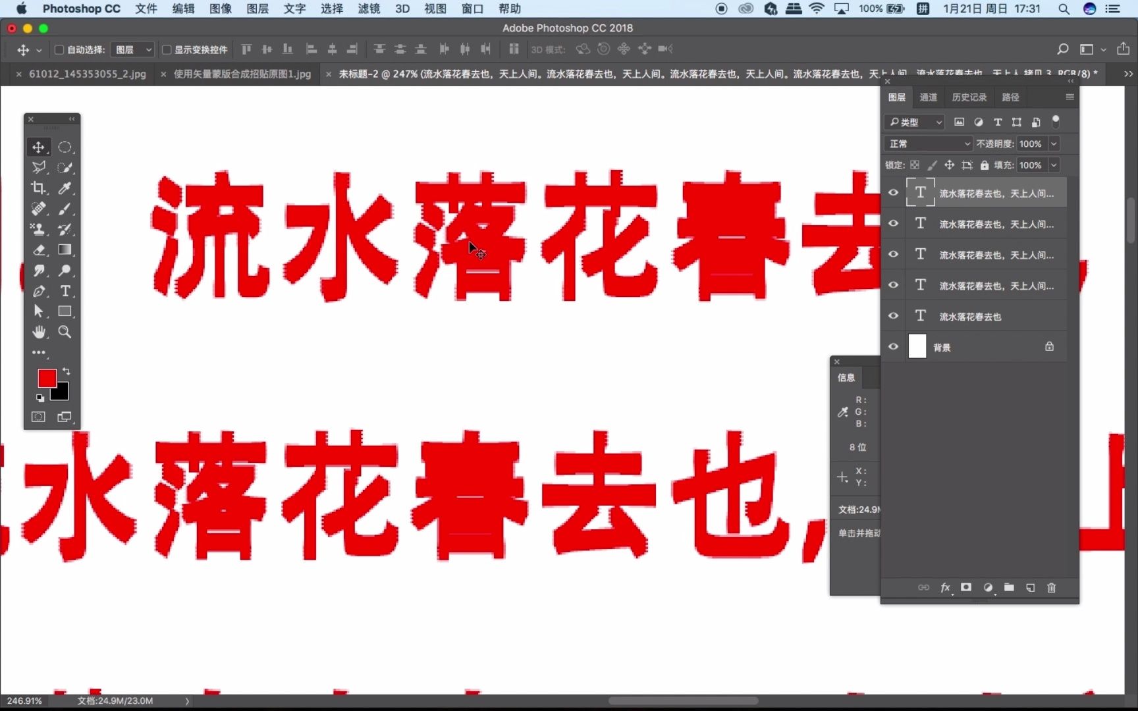Image resolution: width=1138 pixels, height=711 pixels.
Task: Click the horizontal scrollbar at the bottom
Action: (683, 700)
